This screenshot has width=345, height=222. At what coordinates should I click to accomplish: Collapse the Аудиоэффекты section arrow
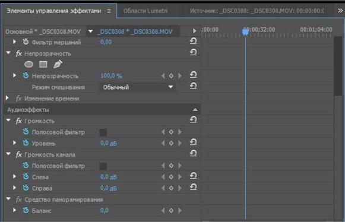(195, 110)
